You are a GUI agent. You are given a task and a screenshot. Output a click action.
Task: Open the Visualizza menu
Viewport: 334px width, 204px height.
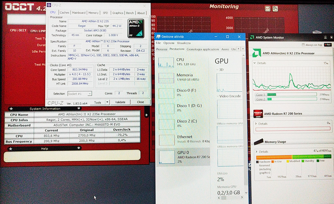(184, 43)
